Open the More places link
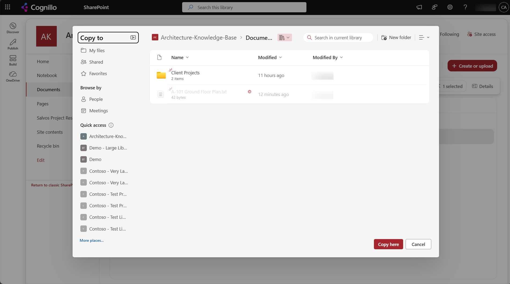510x284 pixels. coord(92,240)
